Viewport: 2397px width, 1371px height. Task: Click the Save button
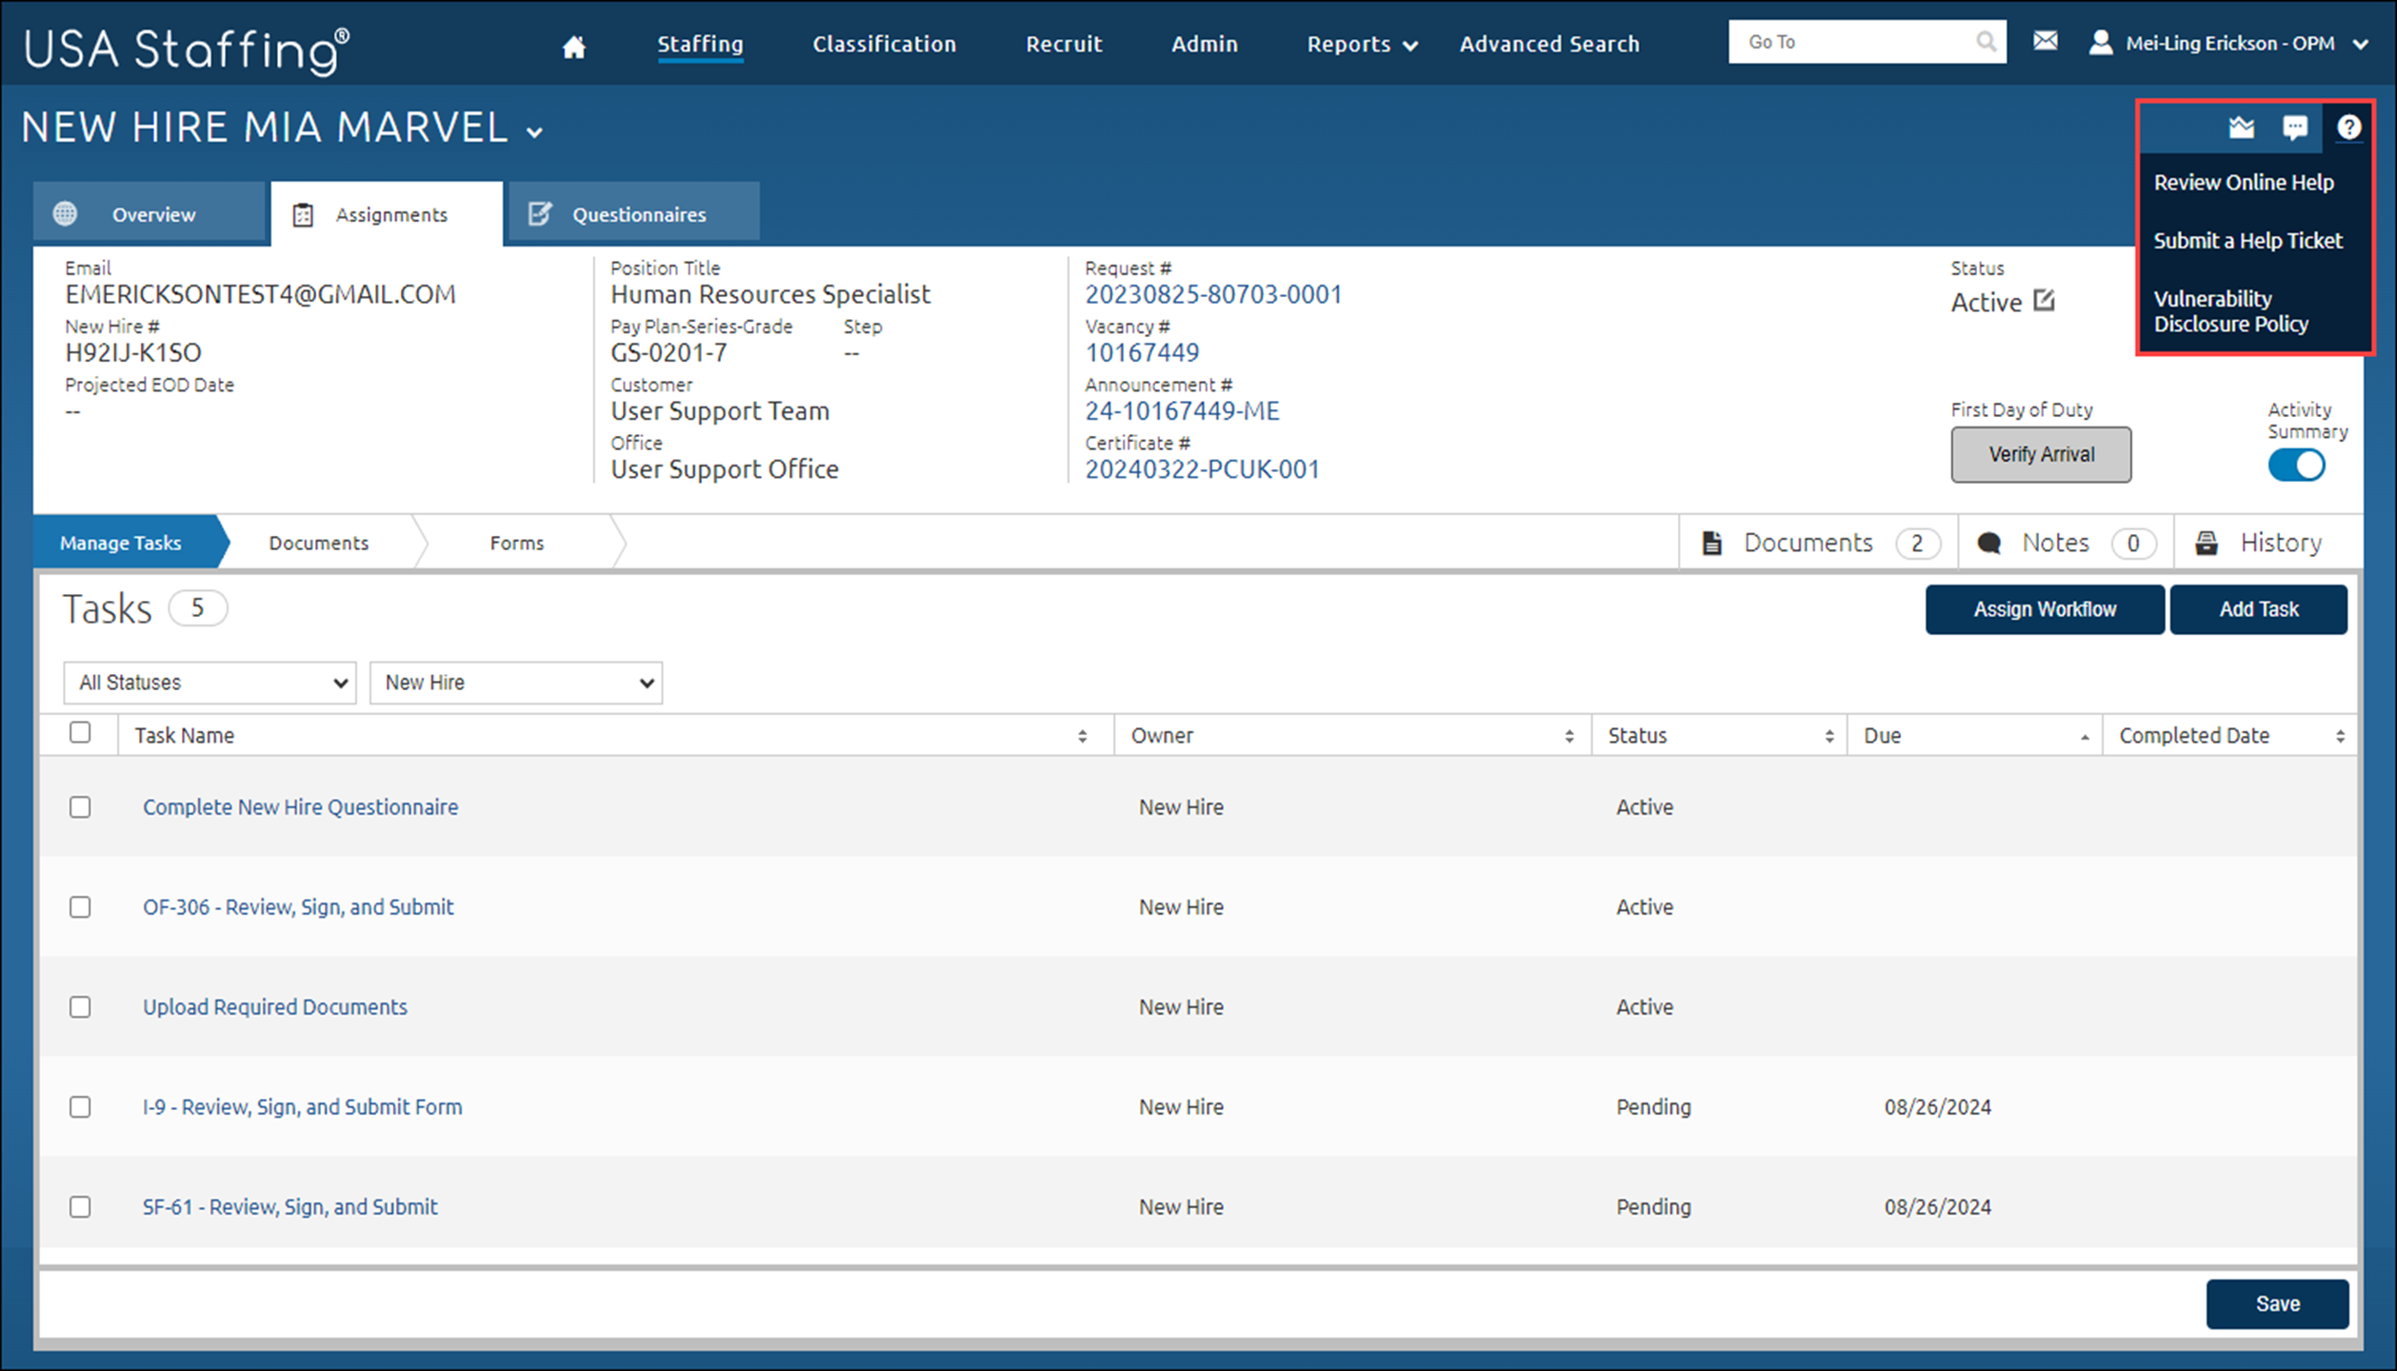point(2277,1304)
